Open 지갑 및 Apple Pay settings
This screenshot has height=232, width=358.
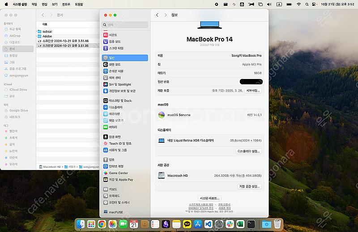pos(118,180)
